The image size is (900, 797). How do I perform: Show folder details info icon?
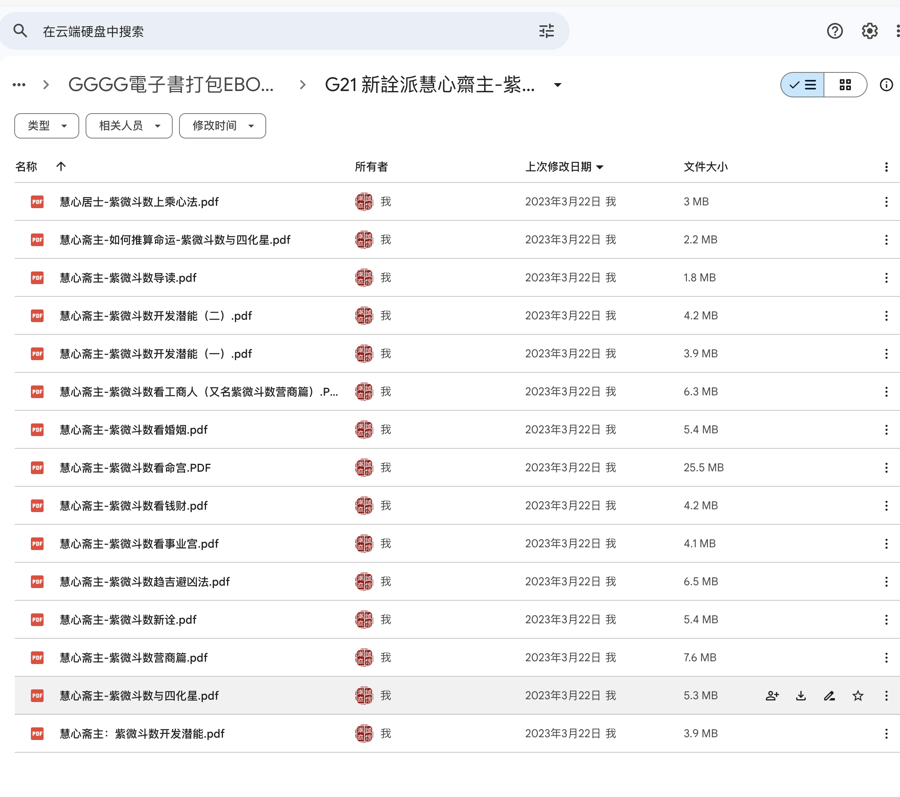tap(886, 85)
